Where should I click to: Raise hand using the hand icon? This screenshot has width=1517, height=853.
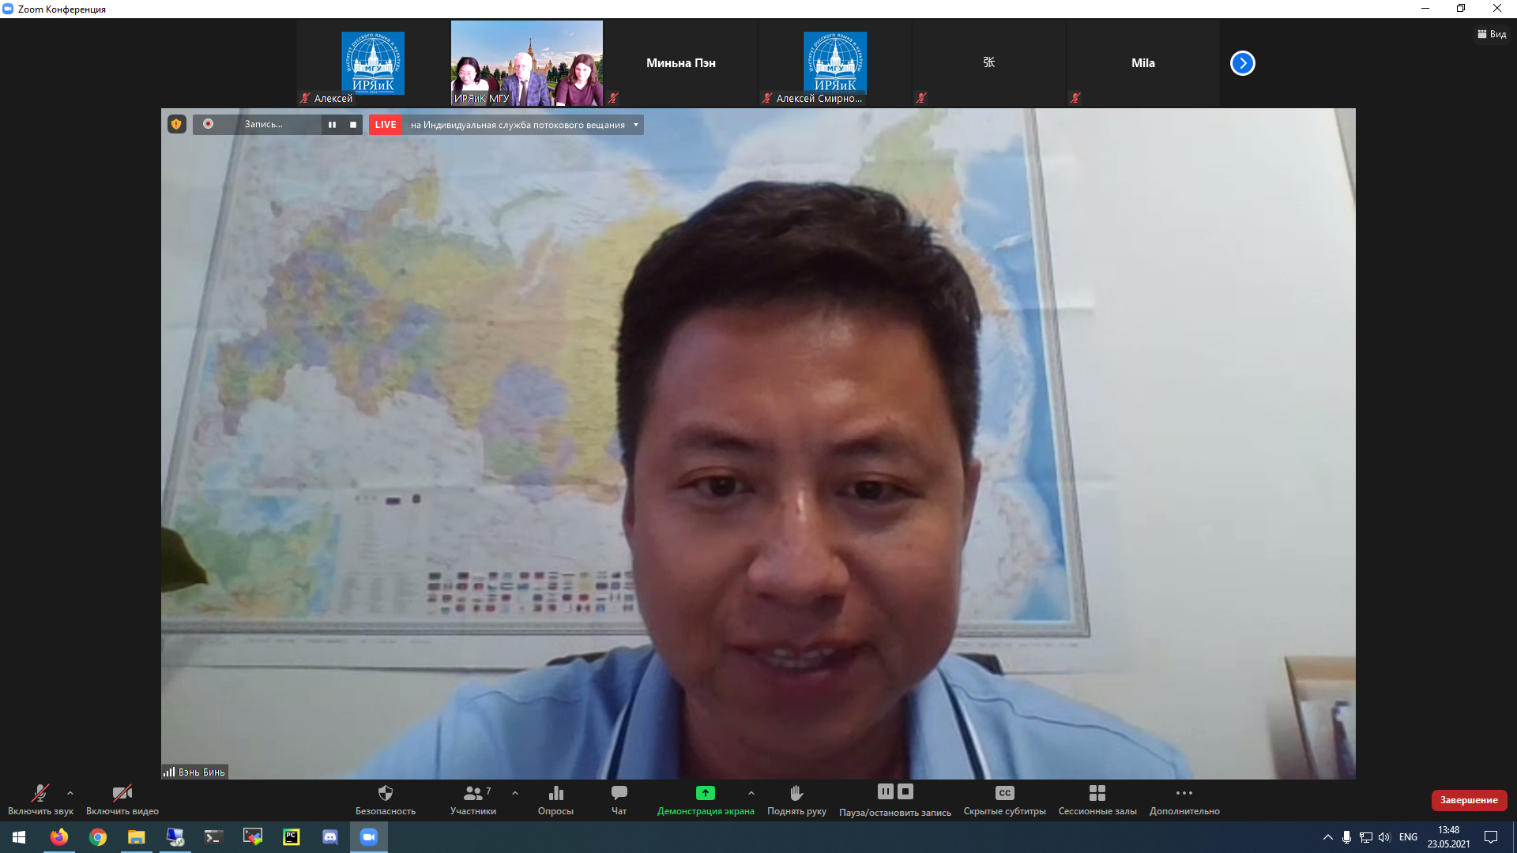click(x=796, y=793)
